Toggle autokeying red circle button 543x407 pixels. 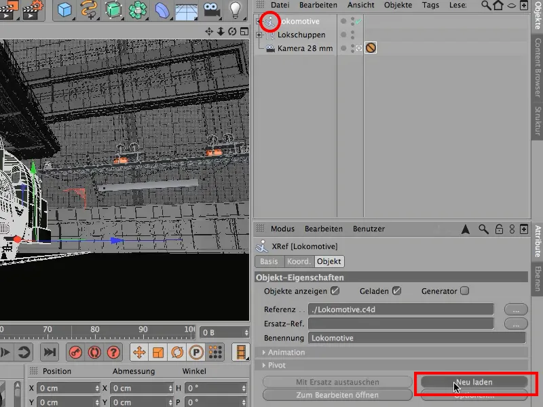[94, 352]
